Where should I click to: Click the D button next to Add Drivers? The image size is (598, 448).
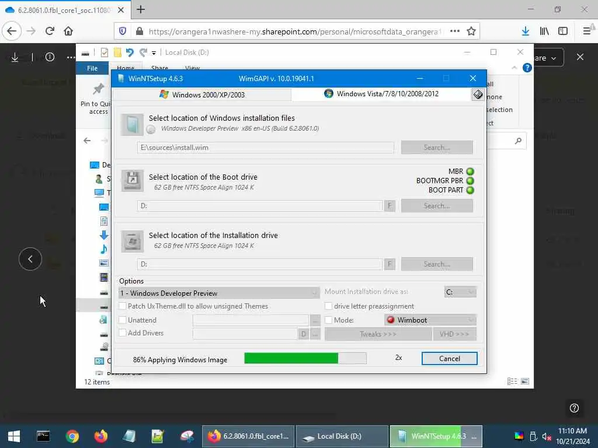pyautogui.click(x=303, y=334)
